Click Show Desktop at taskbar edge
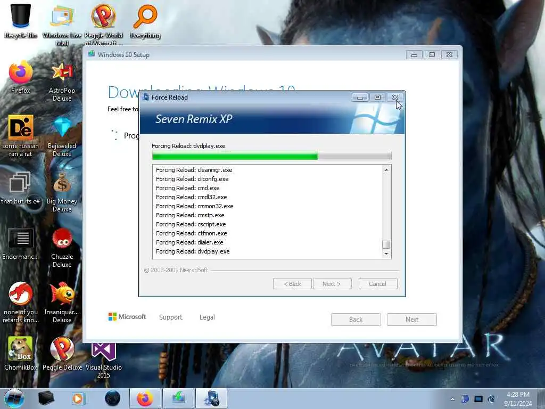The height and width of the screenshot is (409, 545). (541, 398)
